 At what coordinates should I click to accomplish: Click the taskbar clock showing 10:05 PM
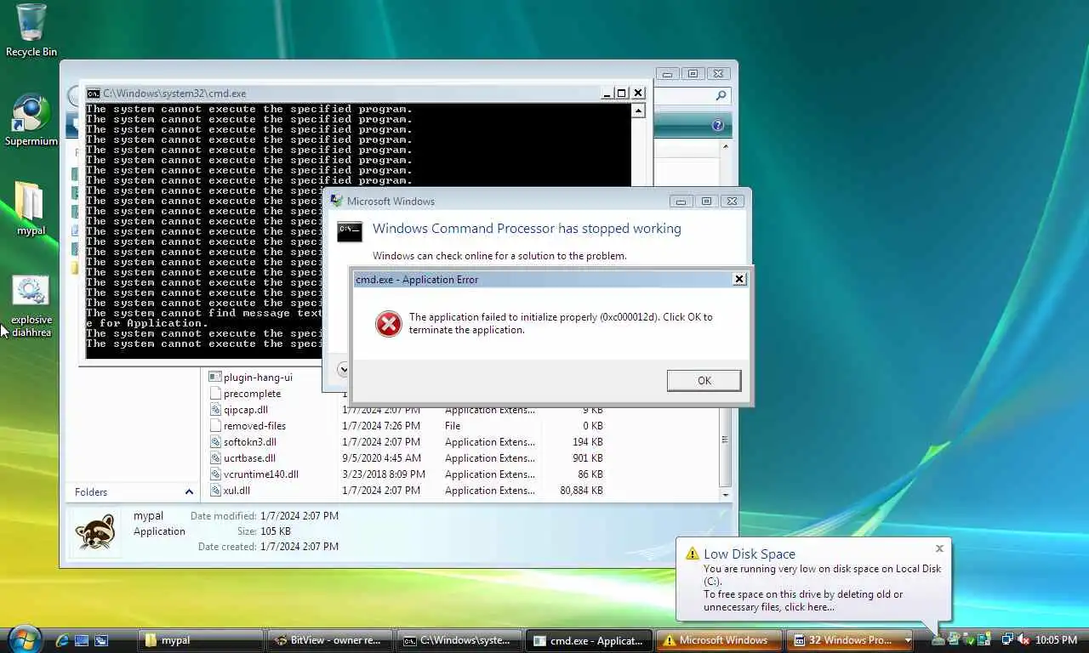pyautogui.click(x=1056, y=640)
